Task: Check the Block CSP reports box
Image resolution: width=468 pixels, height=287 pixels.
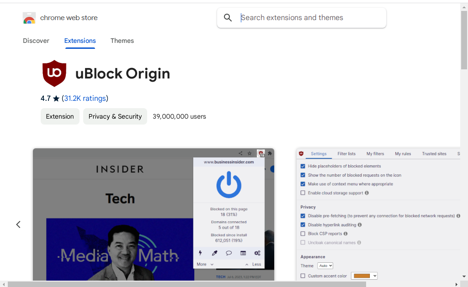Action: click(303, 234)
